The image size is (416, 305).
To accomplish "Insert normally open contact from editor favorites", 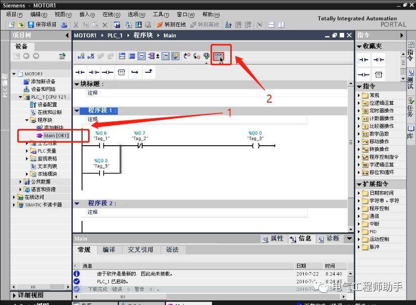I will [x=80, y=72].
